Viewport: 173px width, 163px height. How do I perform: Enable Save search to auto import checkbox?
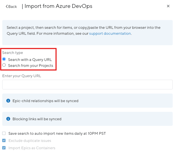[x=4, y=133]
